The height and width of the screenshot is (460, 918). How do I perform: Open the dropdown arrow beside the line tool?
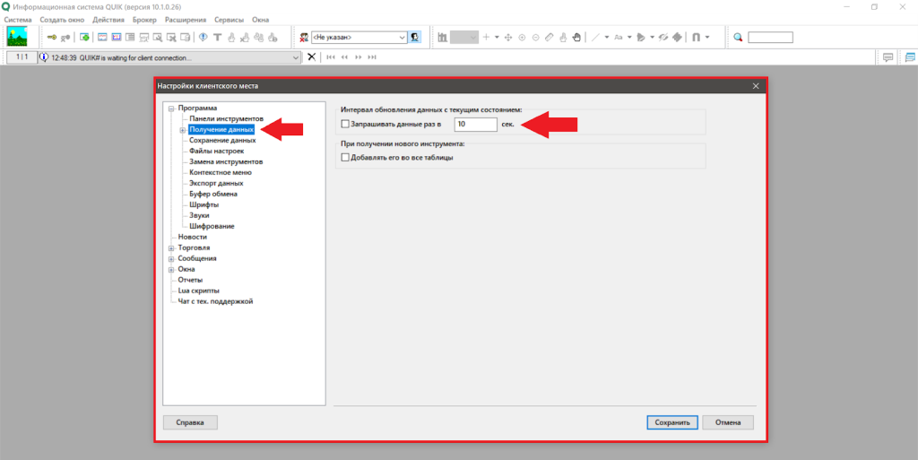coord(607,38)
